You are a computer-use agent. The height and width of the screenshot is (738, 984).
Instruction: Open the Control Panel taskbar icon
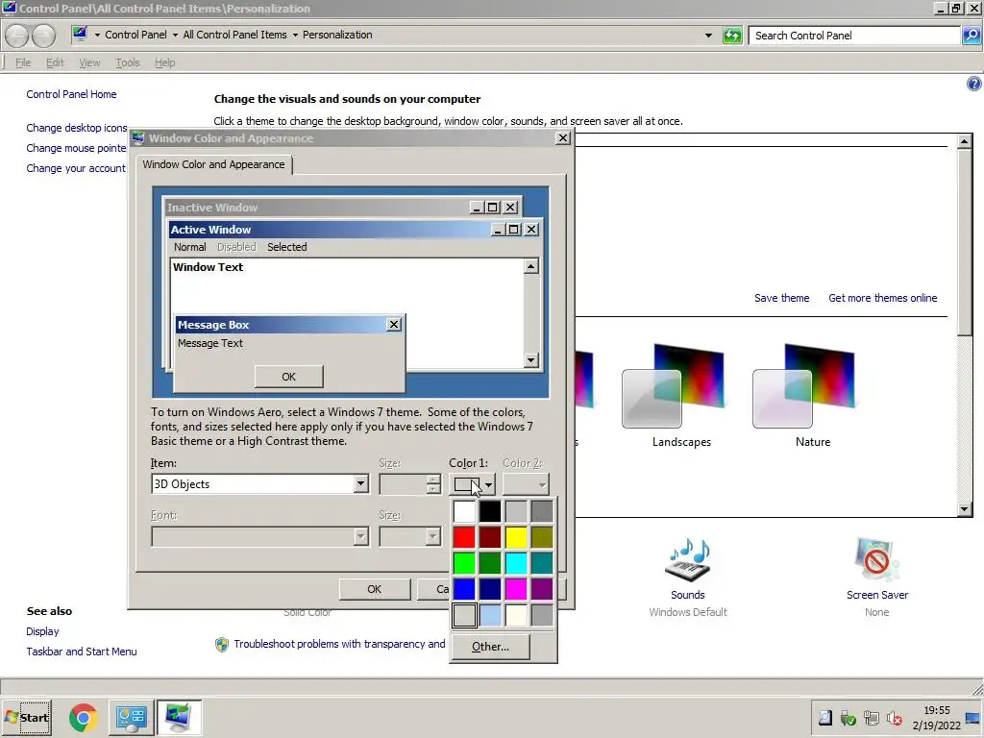tap(131, 718)
